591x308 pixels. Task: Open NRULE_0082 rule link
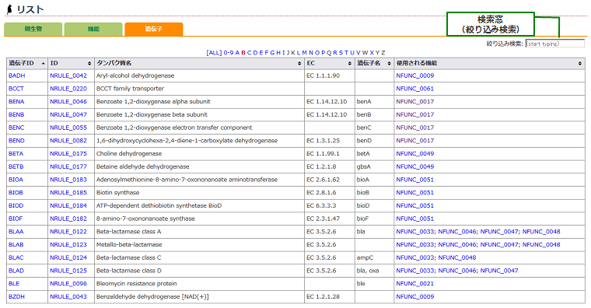pos(68,141)
